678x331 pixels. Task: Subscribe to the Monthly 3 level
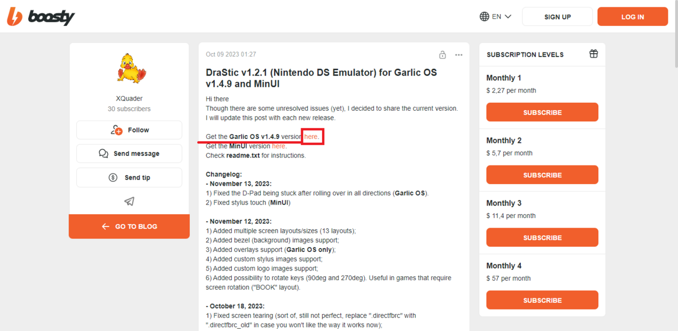[542, 238]
